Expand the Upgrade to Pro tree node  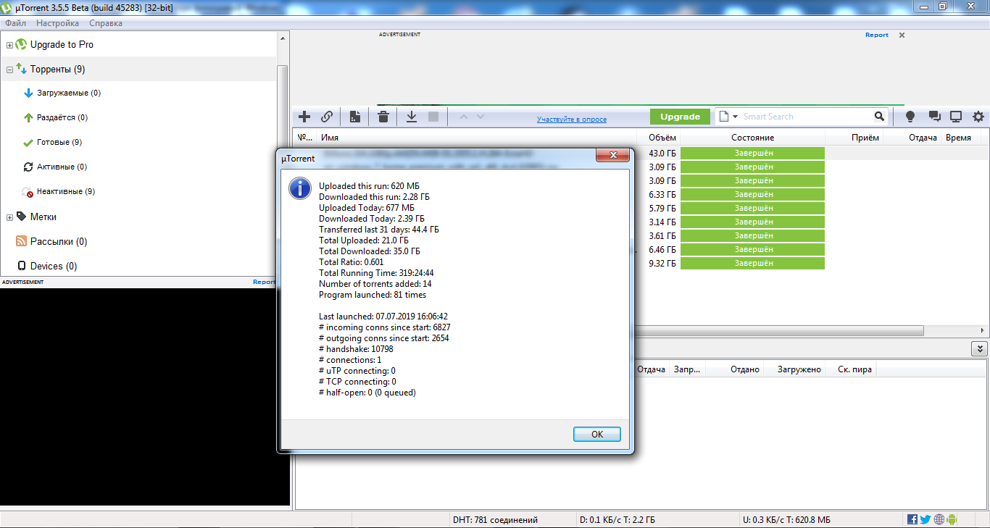click(x=9, y=45)
